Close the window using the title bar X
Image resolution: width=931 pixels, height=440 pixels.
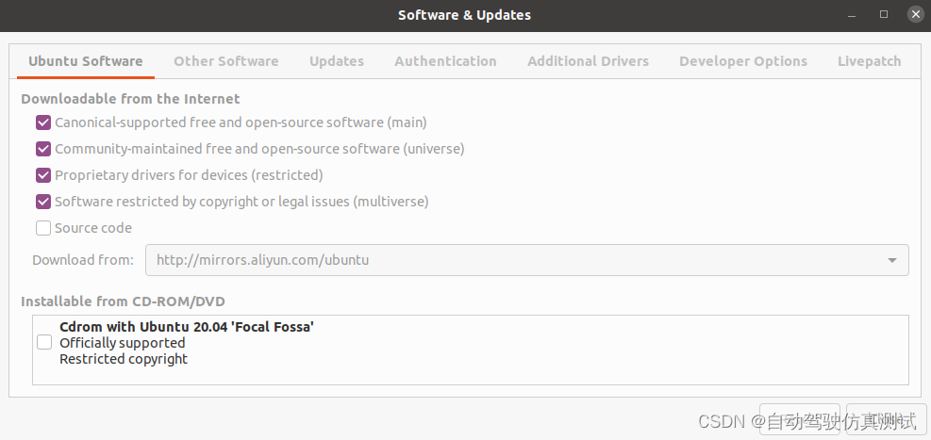914,15
